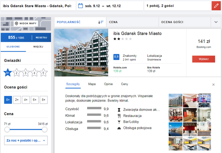
Task: Sort results by Cena
Action: click(133, 22)
